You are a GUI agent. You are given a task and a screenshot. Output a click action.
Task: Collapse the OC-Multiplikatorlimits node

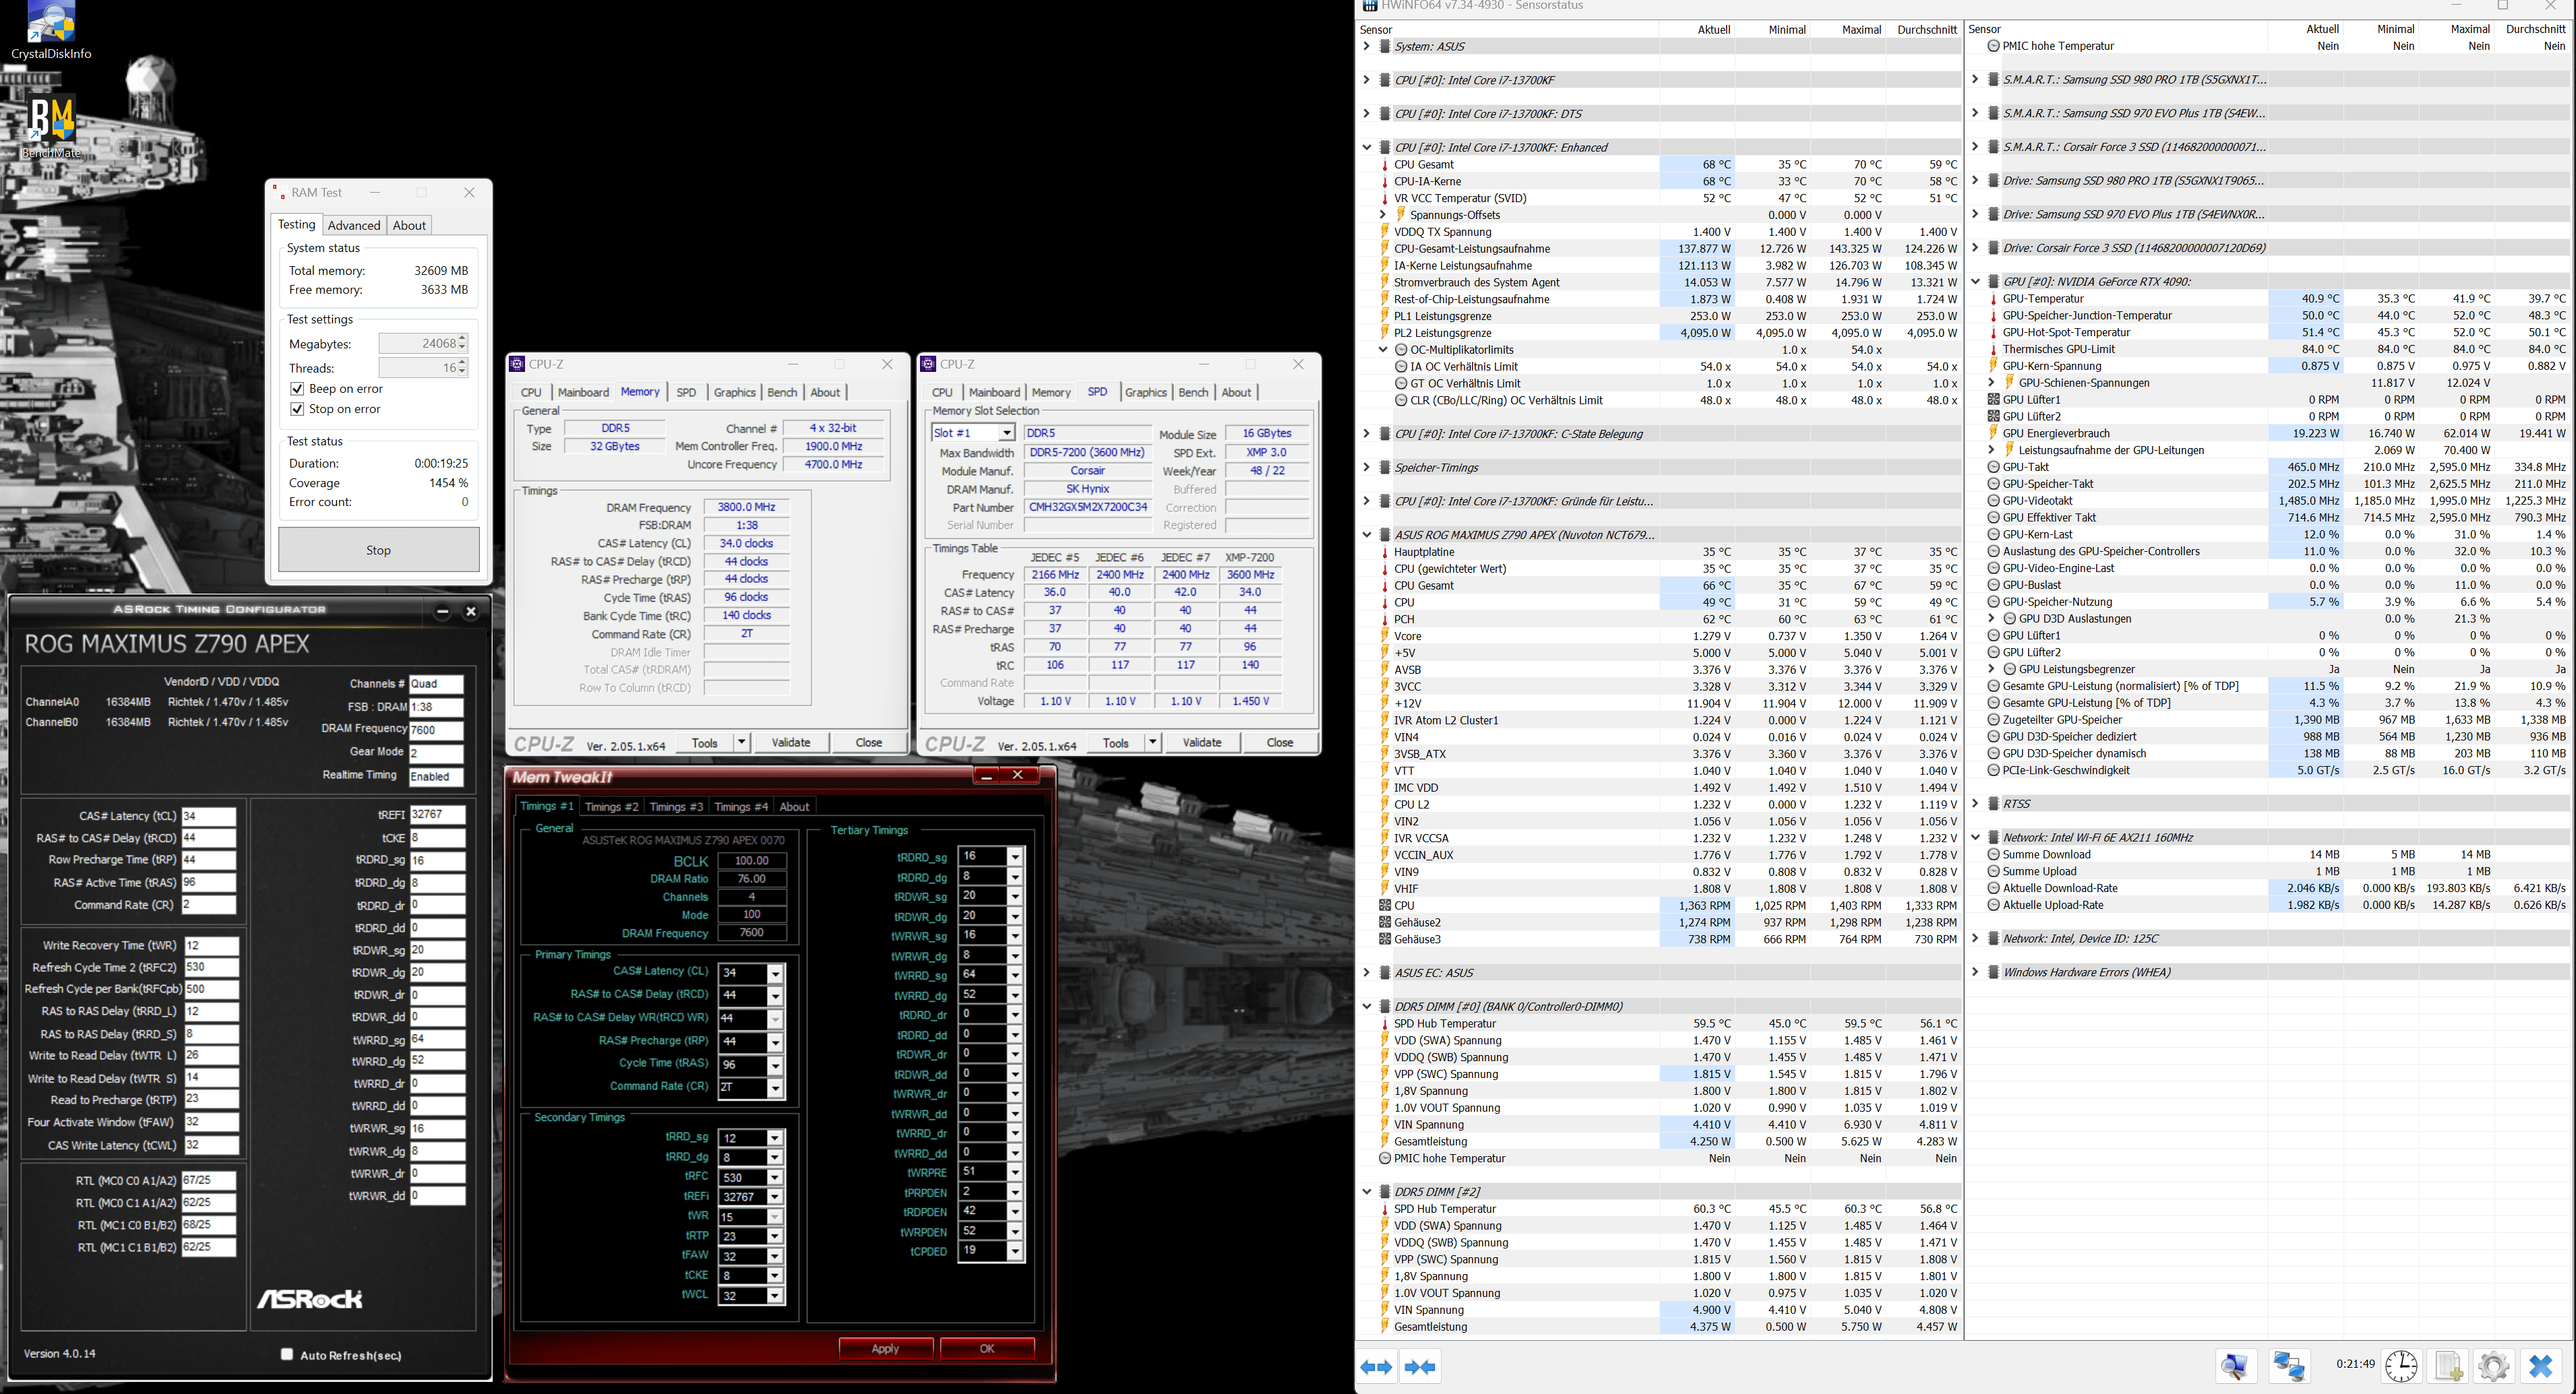pos(1383,350)
